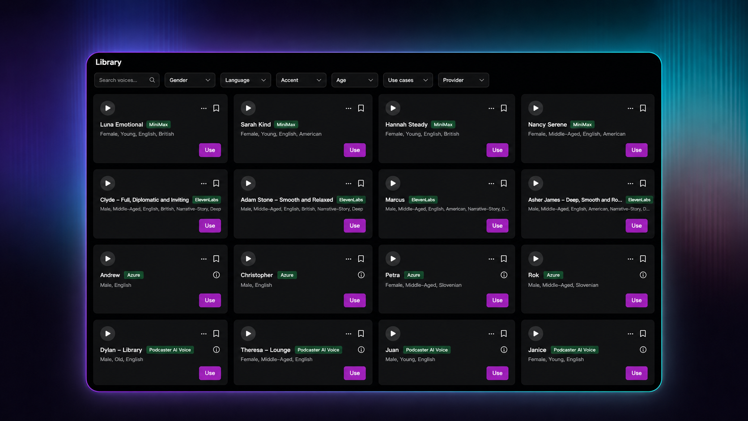Viewport: 748px width, 421px height.
Task: Bookmark the Theresa – Lounge voice
Action: (361, 334)
